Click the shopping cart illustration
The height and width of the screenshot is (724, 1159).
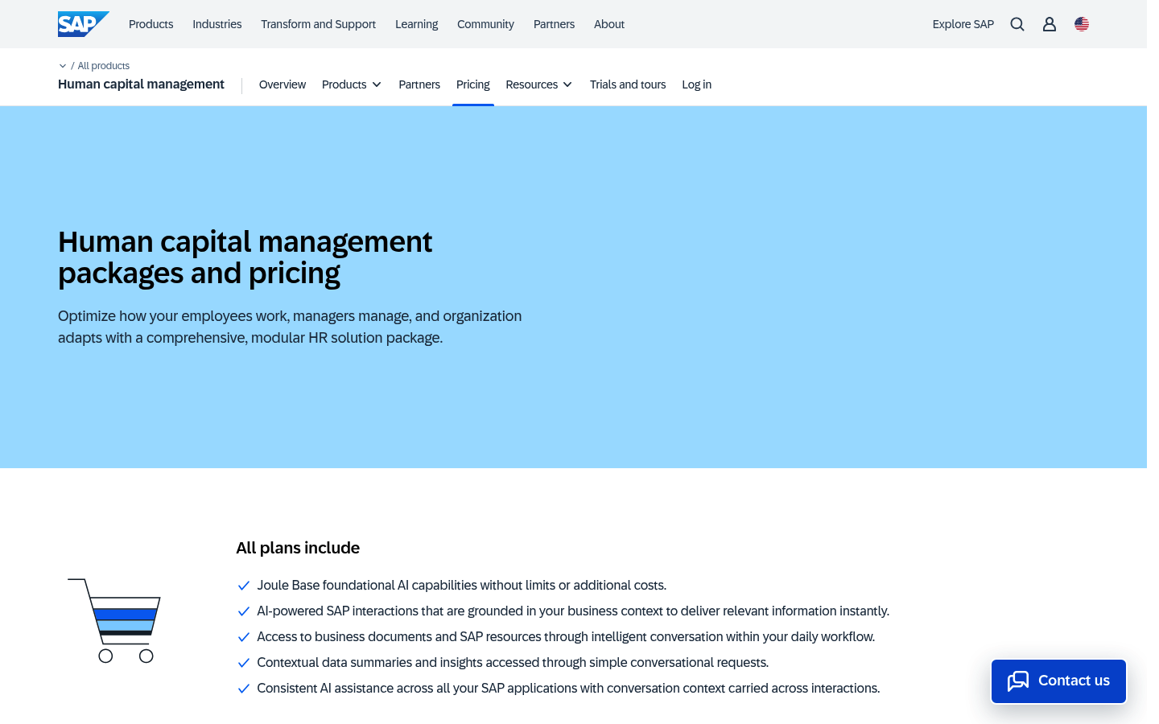click(x=114, y=620)
